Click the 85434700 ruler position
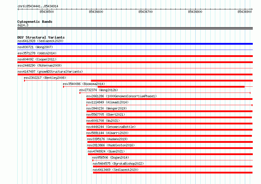261x184 pixels. tap(145, 12)
